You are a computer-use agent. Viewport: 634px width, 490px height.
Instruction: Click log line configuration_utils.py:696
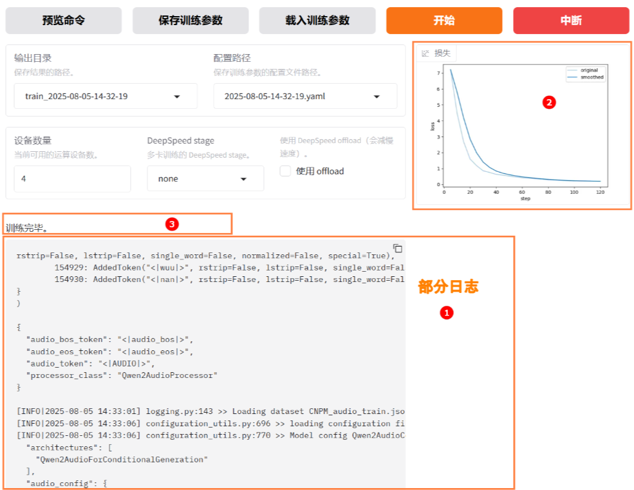point(210,424)
